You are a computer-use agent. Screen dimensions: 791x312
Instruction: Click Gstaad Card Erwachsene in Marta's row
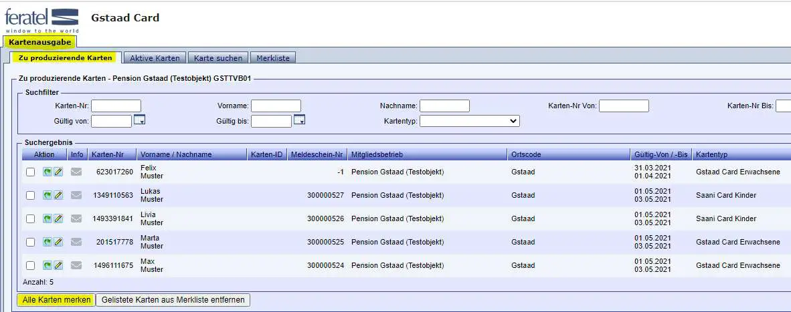[x=737, y=242]
